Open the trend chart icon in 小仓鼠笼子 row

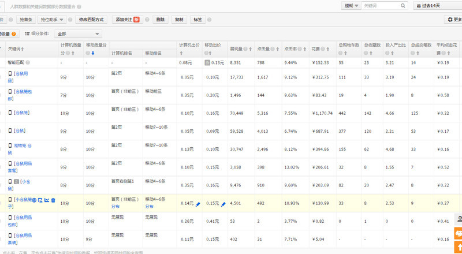(x=47, y=200)
